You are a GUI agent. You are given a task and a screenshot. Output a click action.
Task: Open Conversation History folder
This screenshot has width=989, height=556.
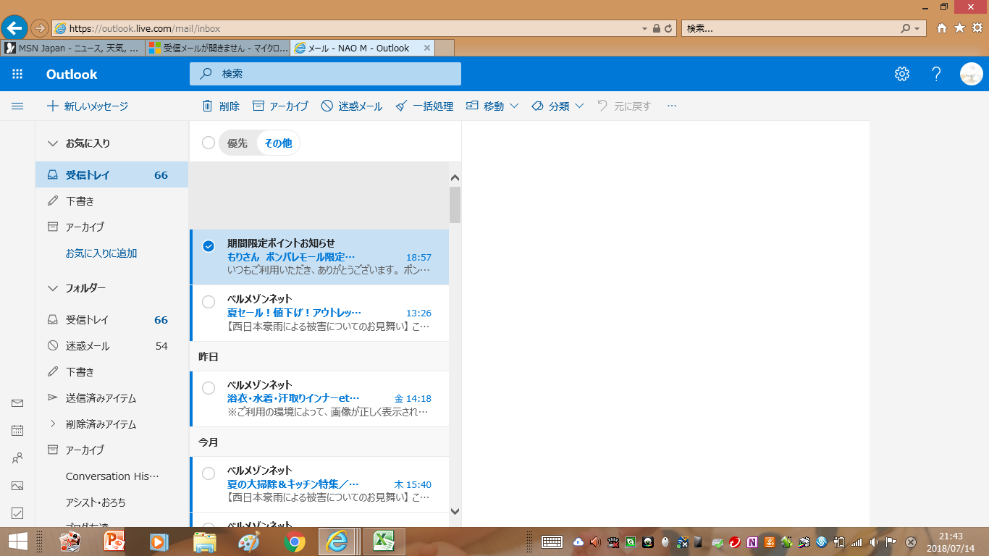111,476
